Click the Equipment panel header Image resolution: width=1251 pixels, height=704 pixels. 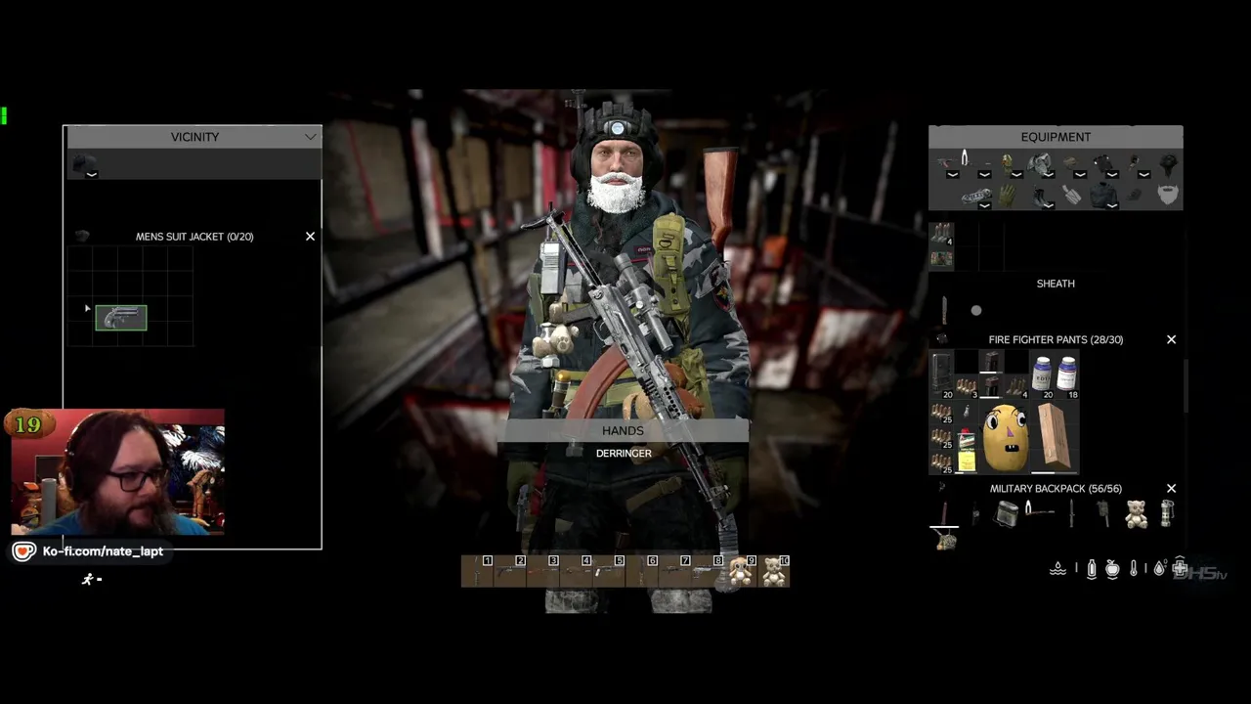[x=1056, y=137]
